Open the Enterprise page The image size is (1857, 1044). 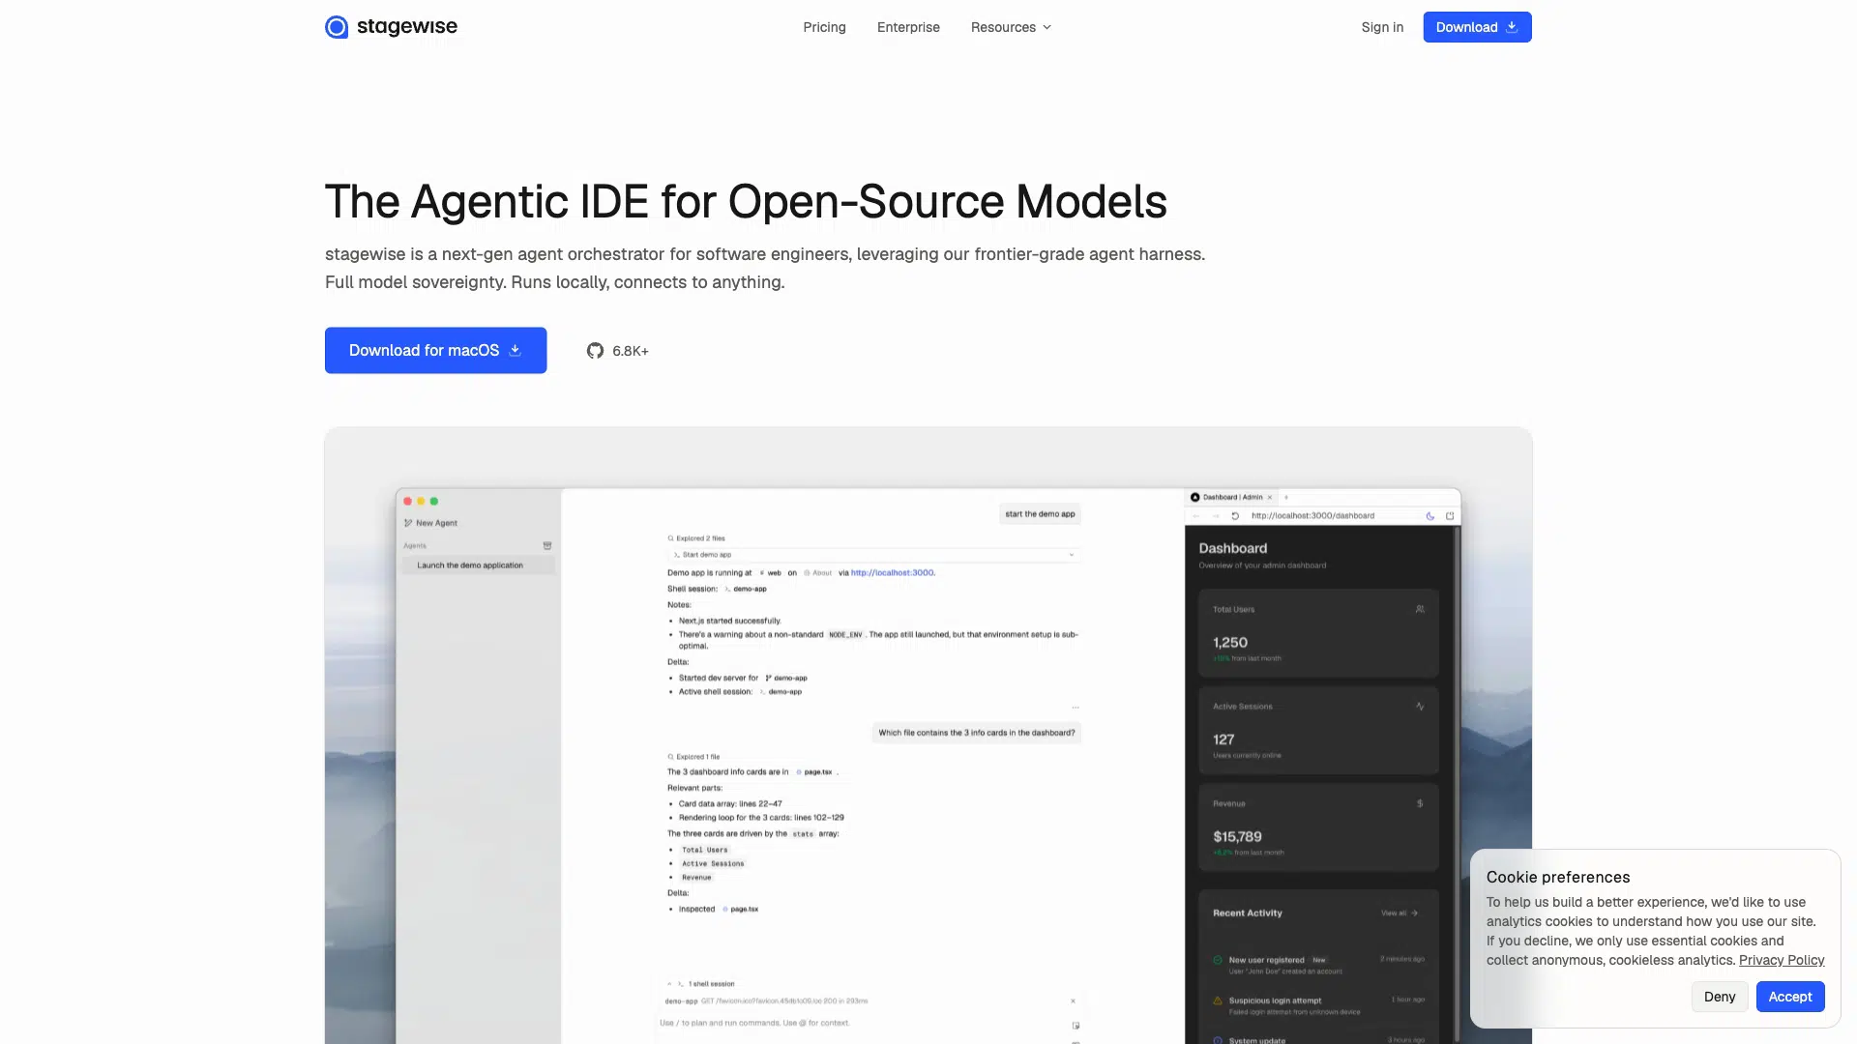(x=908, y=27)
